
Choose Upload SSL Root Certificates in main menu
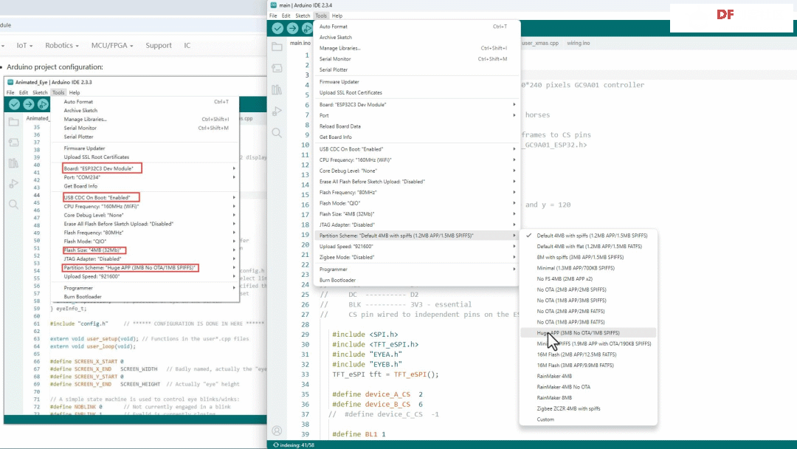click(417, 92)
